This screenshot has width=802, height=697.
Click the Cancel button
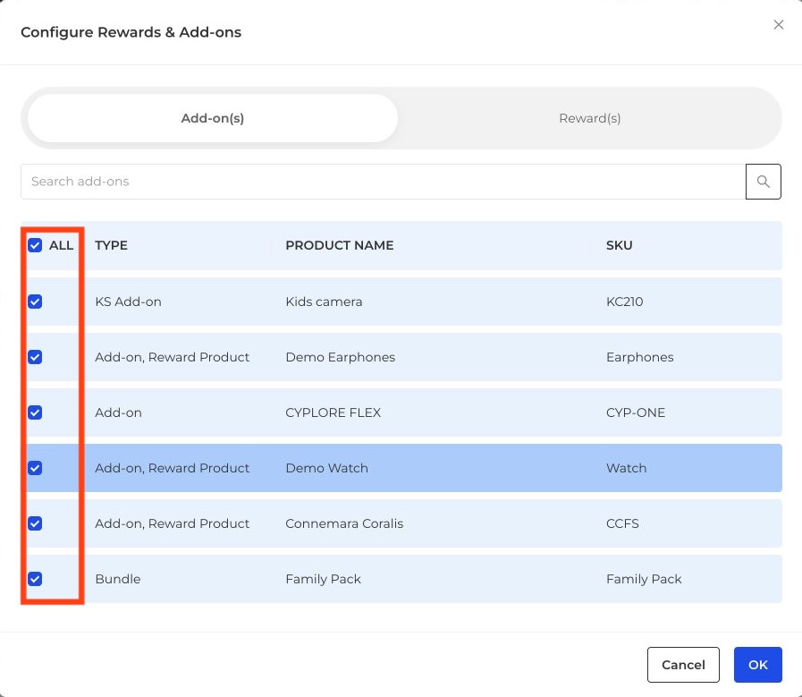683,665
